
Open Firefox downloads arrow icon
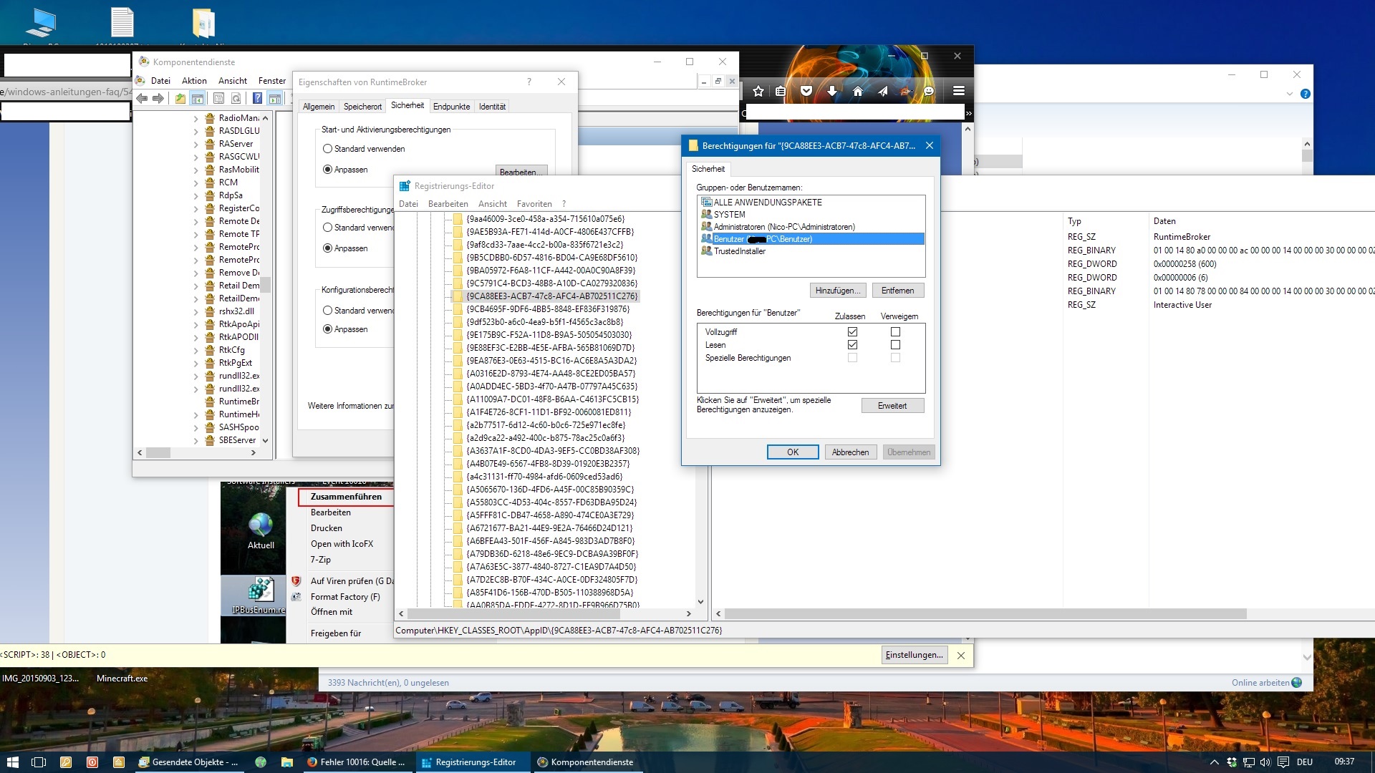coord(831,91)
